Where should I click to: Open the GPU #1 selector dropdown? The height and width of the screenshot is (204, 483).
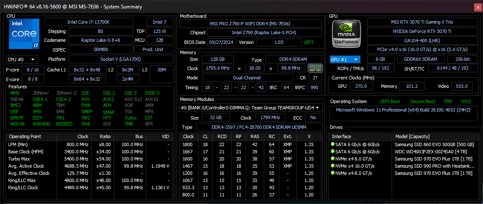tap(345, 60)
